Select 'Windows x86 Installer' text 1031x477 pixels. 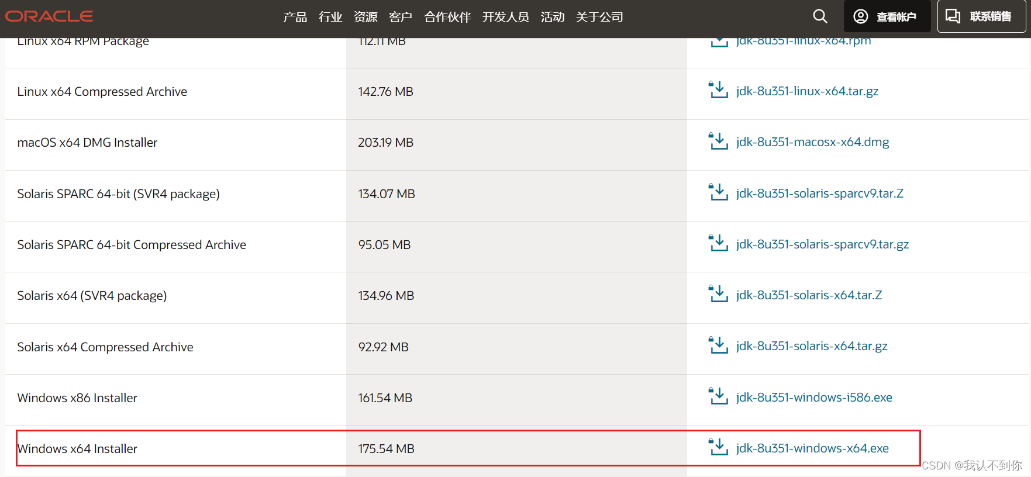click(77, 398)
